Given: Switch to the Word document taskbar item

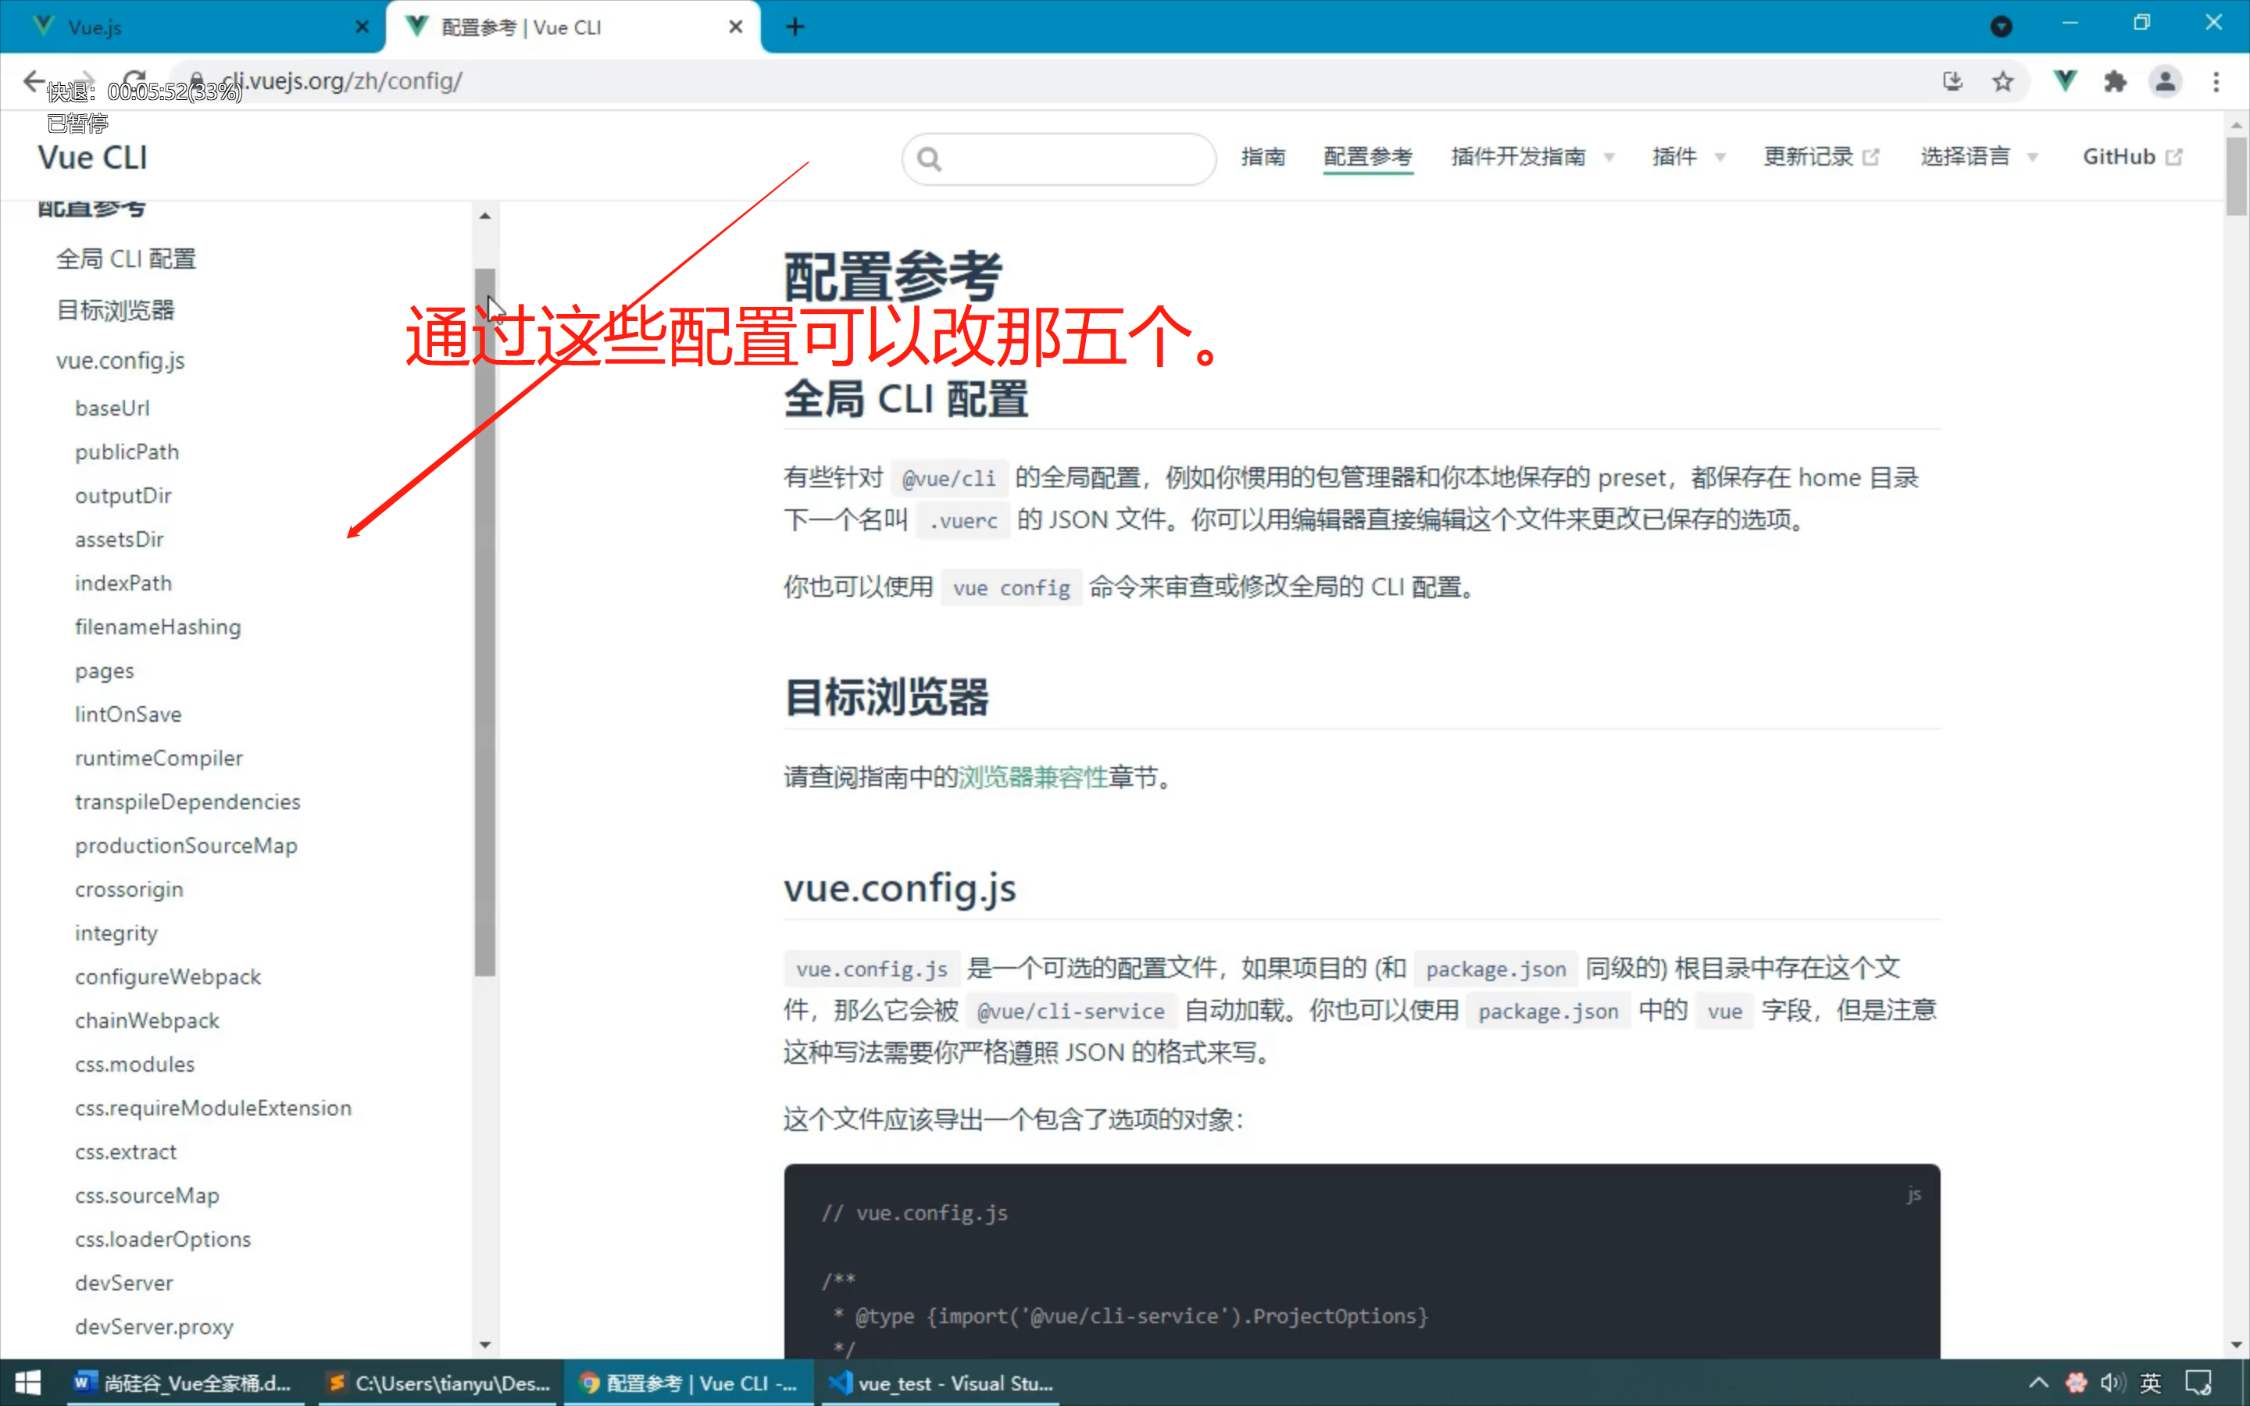Looking at the screenshot, I should tap(184, 1383).
